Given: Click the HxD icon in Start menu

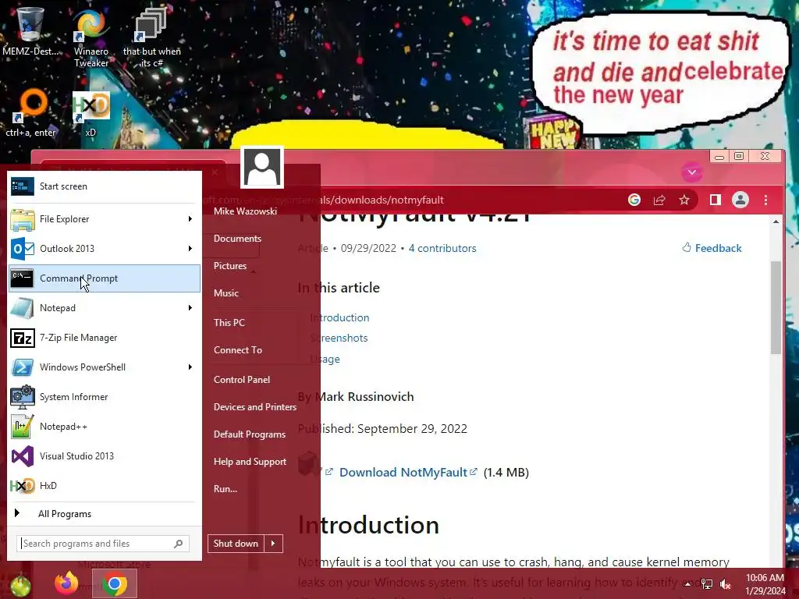Looking at the screenshot, I should [x=23, y=485].
